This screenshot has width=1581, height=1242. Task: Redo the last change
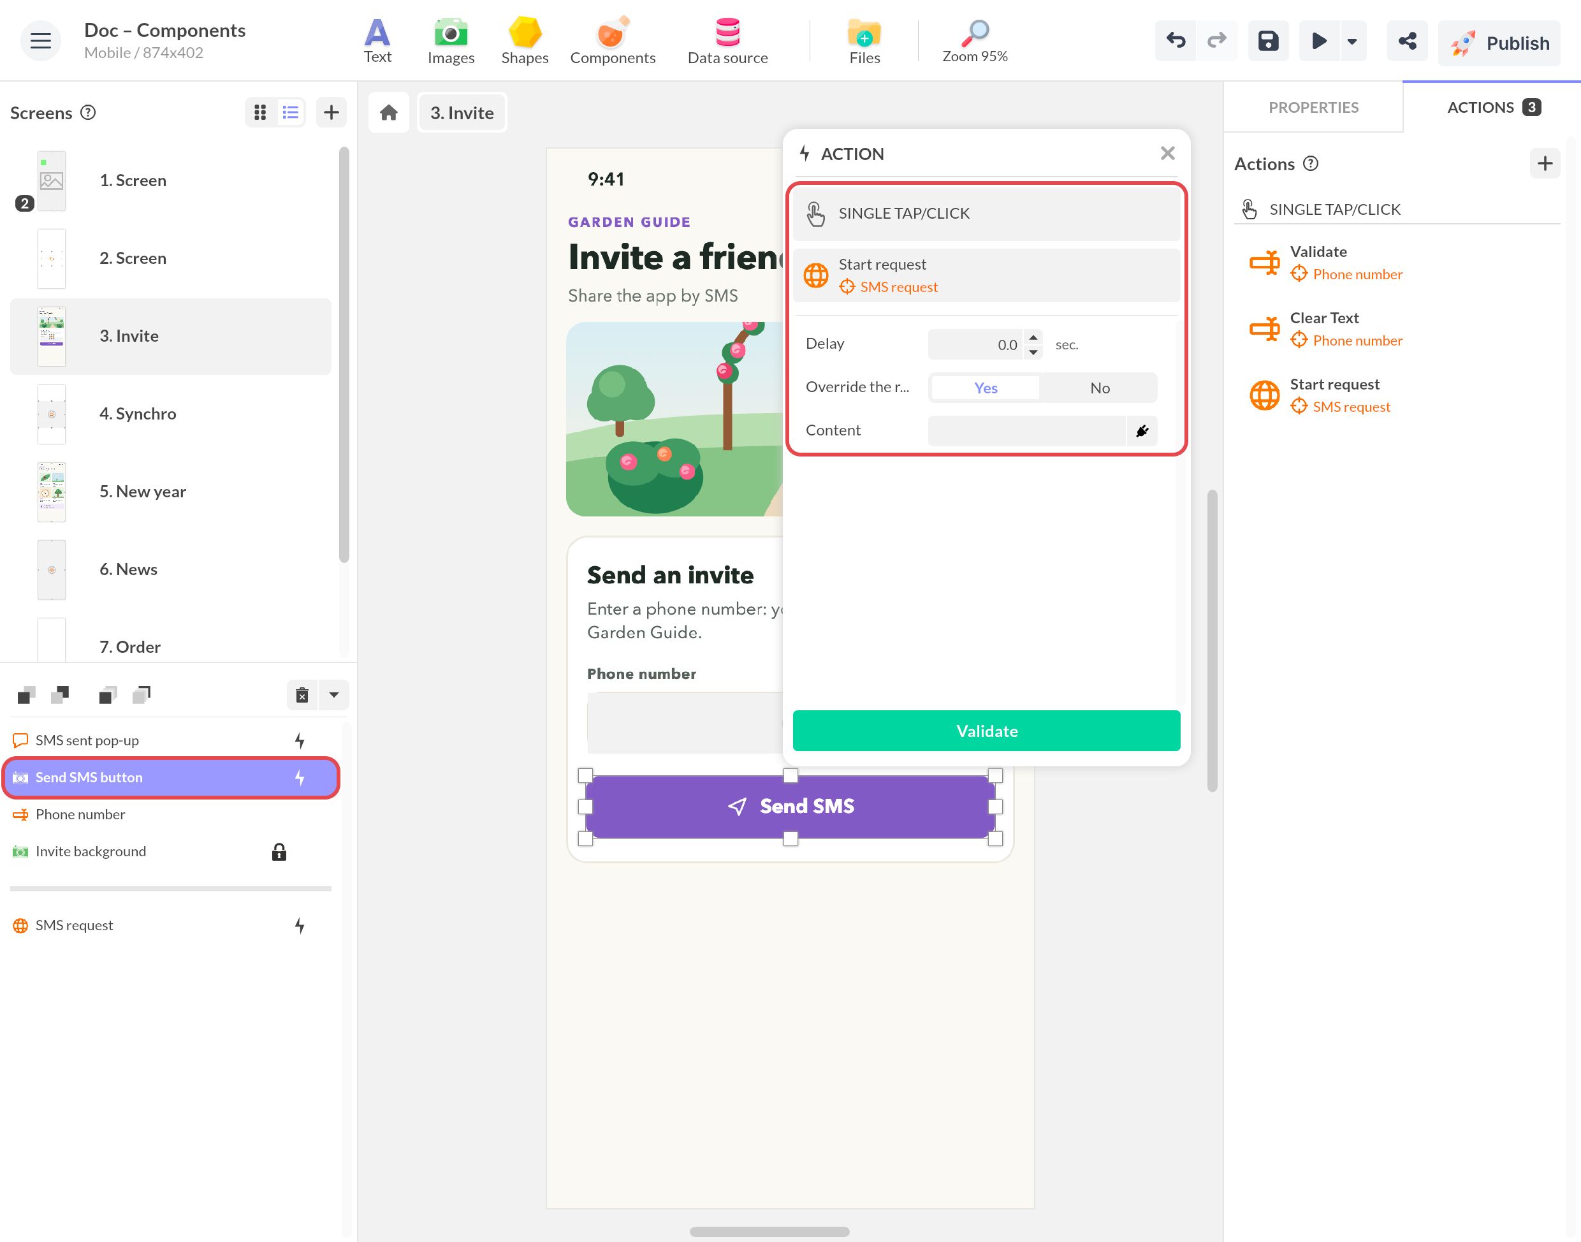[1217, 41]
